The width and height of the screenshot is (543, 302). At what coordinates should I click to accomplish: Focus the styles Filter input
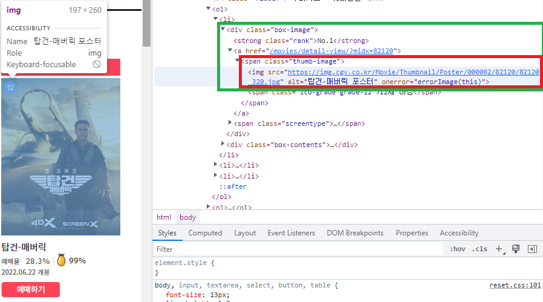tap(299, 249)
